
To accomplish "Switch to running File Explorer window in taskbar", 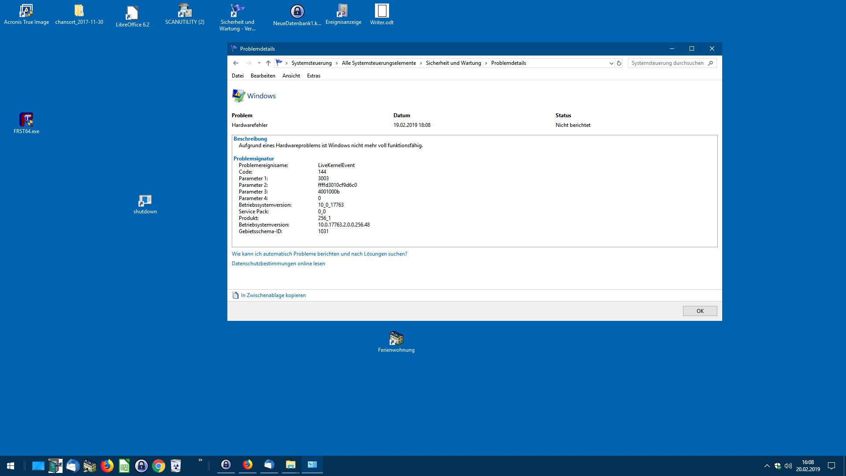I will pos(291,465).
